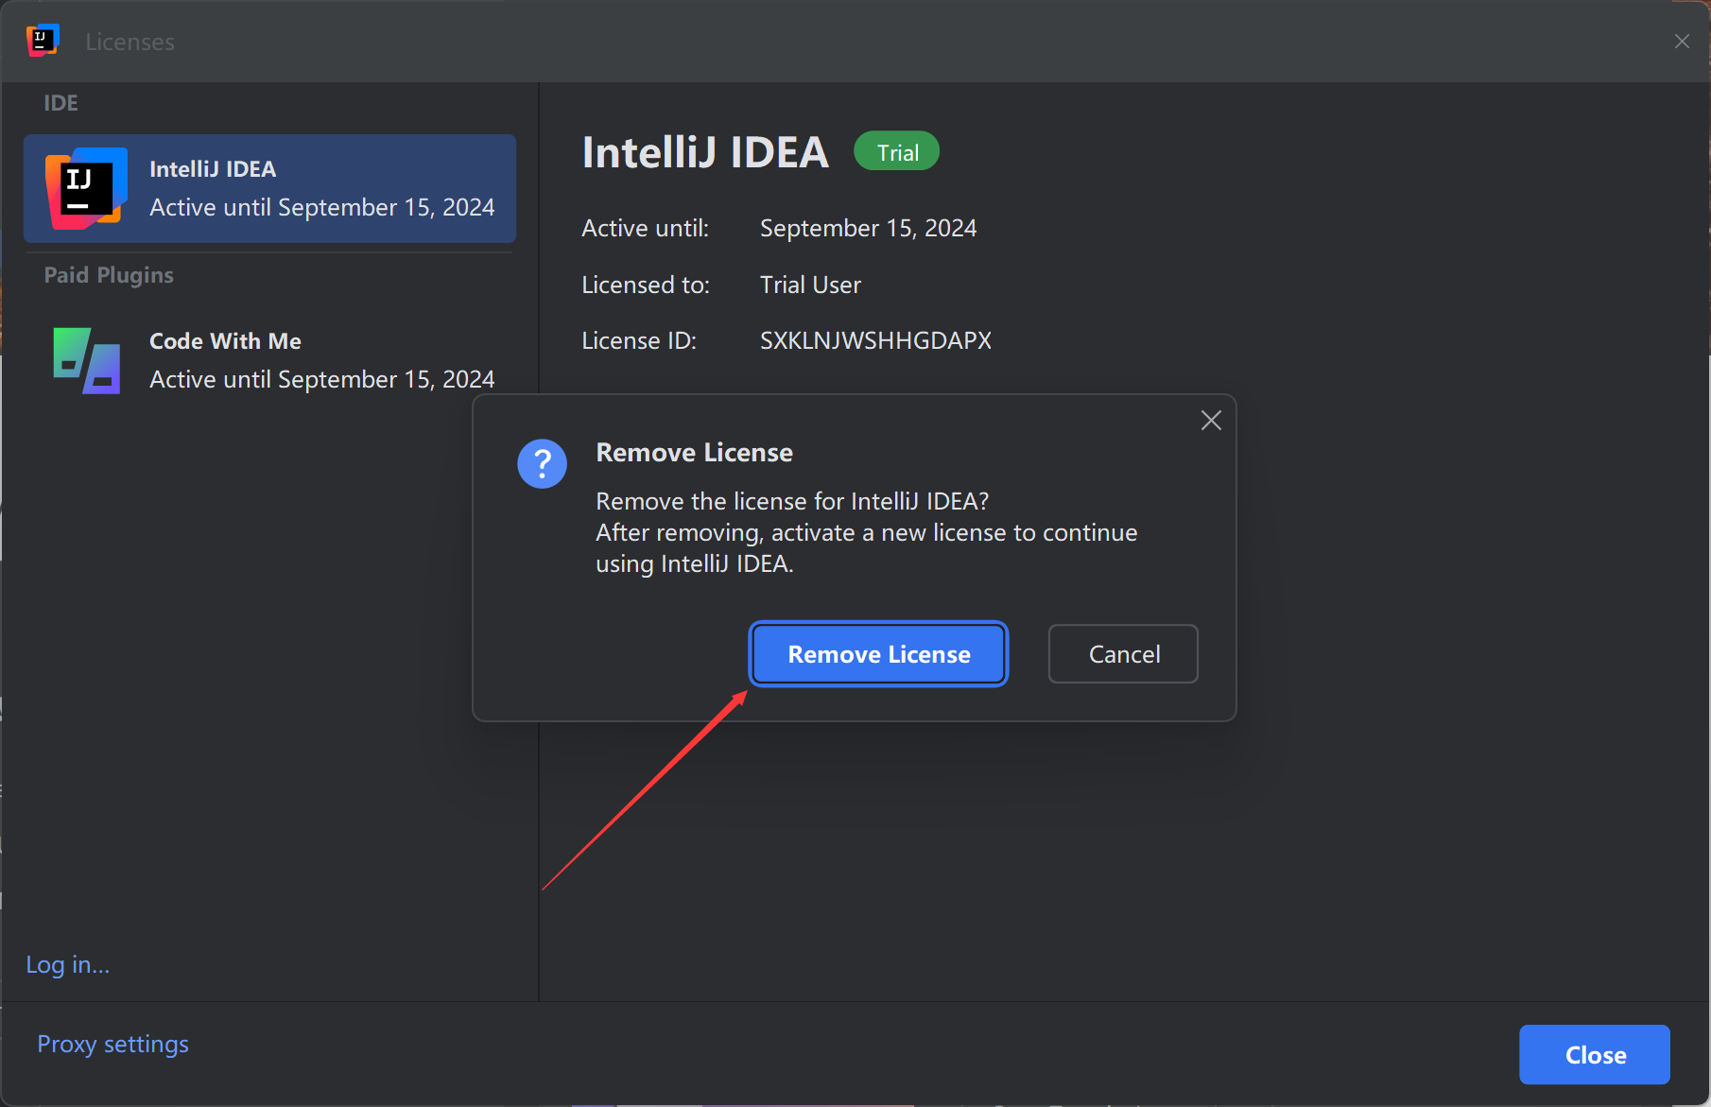The height and width of the screenshot is (1107, 1711).
Task: Click the 'Remove License' dialog title text
Action: point(694,453)
